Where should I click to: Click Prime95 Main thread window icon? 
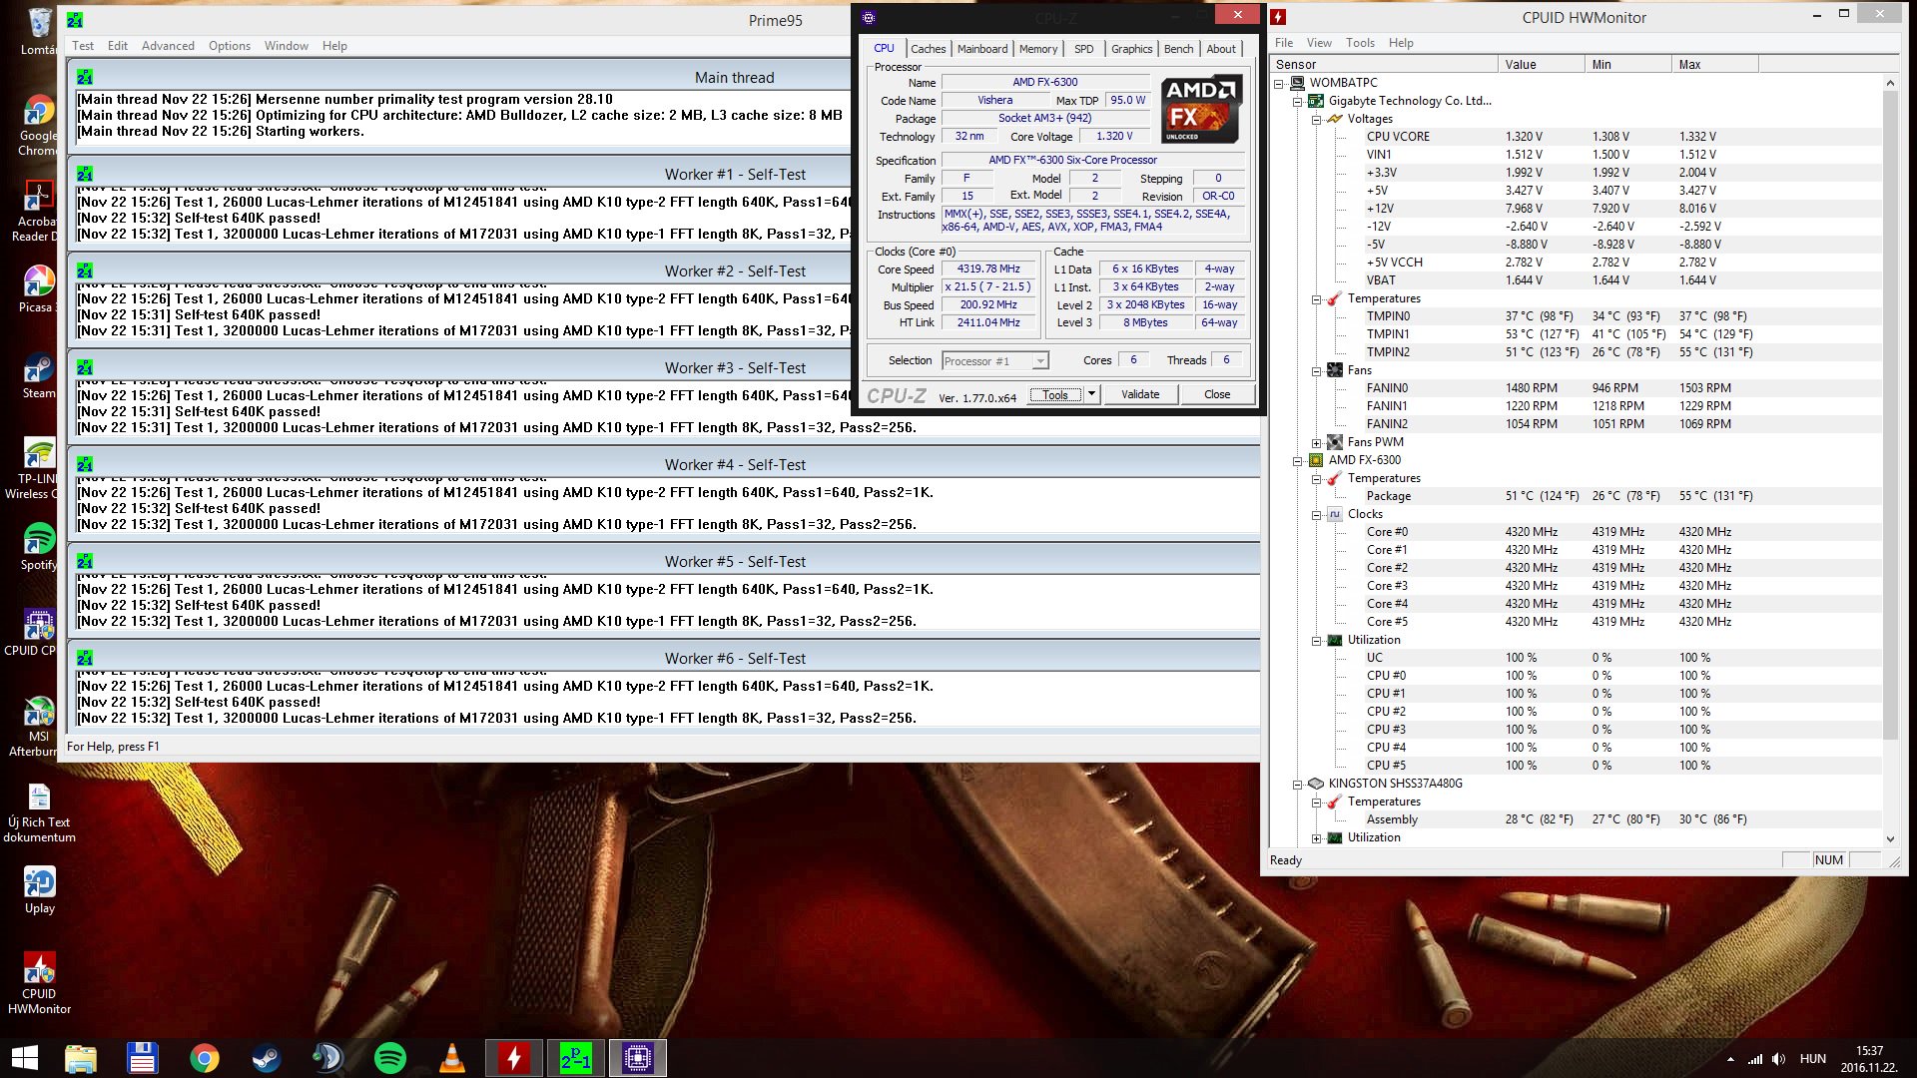(85, 77)
